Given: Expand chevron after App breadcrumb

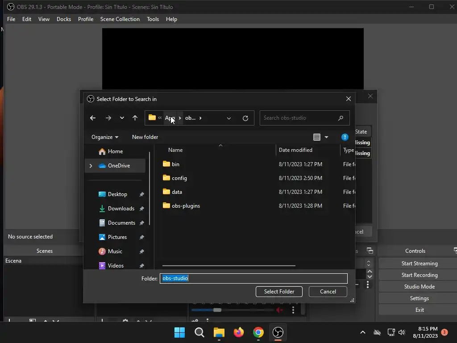Looking at the screenshot, I should (x=180, y=118).
